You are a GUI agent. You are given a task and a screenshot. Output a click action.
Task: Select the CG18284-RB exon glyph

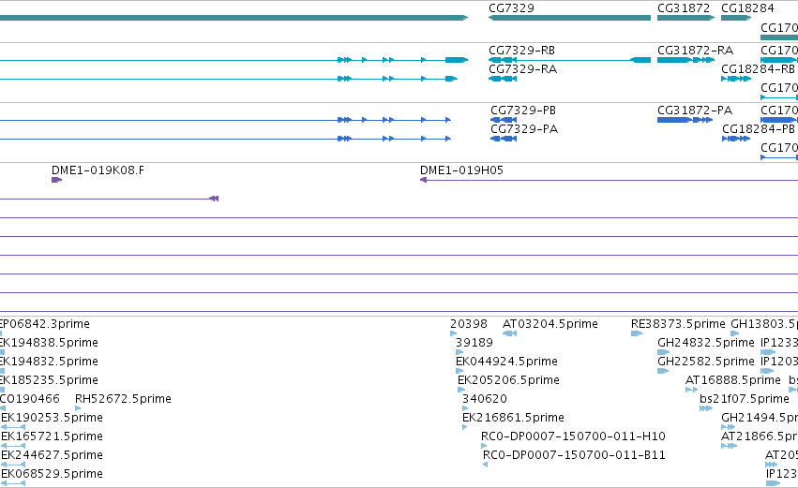click(736, 79)
